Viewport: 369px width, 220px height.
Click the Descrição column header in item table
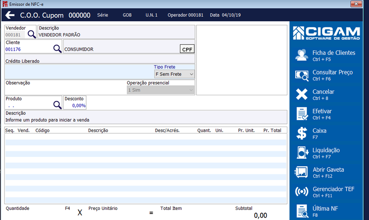coord(98,130)
